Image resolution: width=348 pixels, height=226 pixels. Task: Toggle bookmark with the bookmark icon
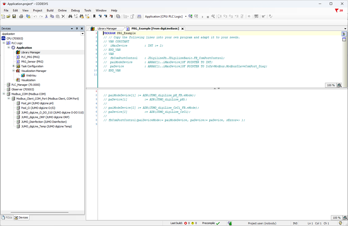coord(94,16)
